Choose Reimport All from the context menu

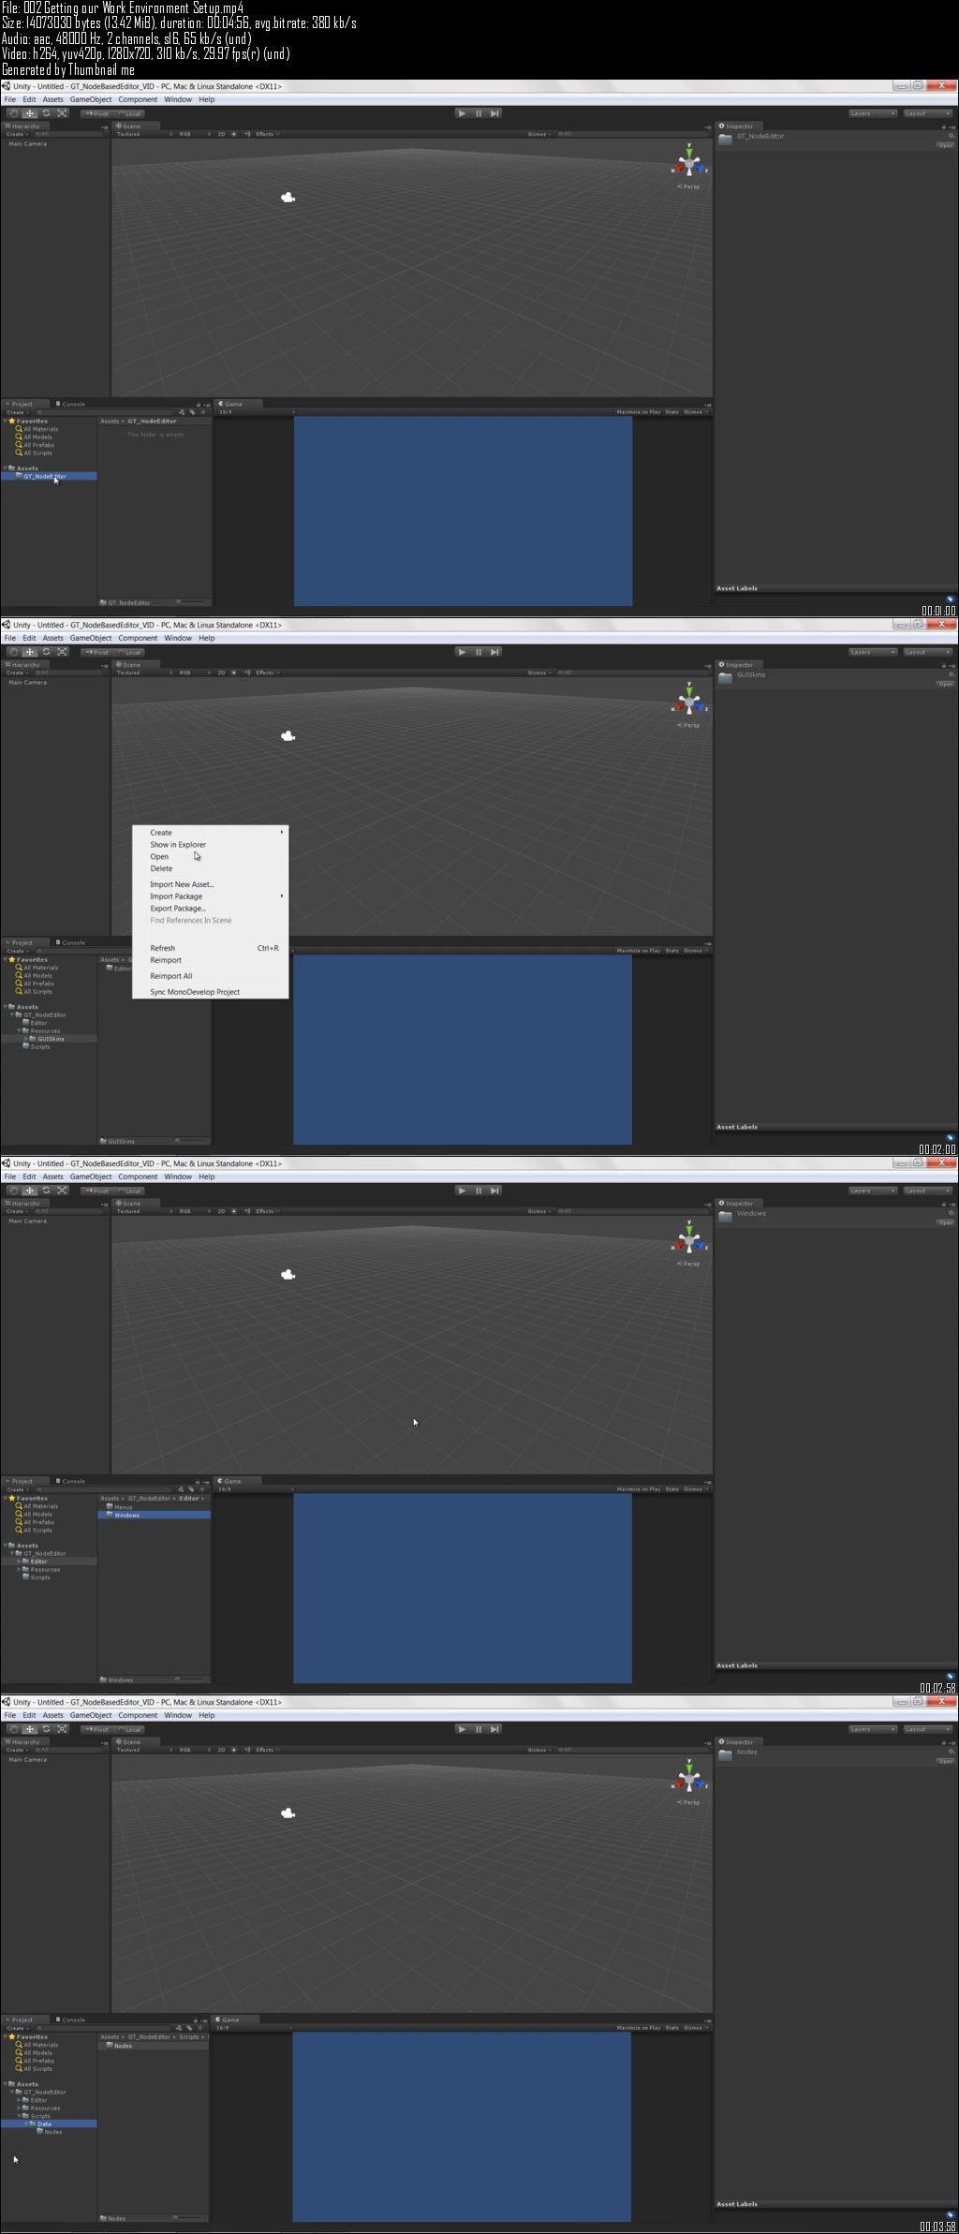coord(210,976)
